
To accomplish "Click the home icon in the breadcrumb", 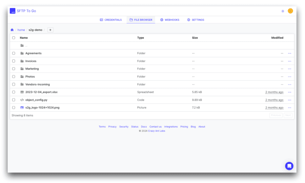I will pos(12,30).
